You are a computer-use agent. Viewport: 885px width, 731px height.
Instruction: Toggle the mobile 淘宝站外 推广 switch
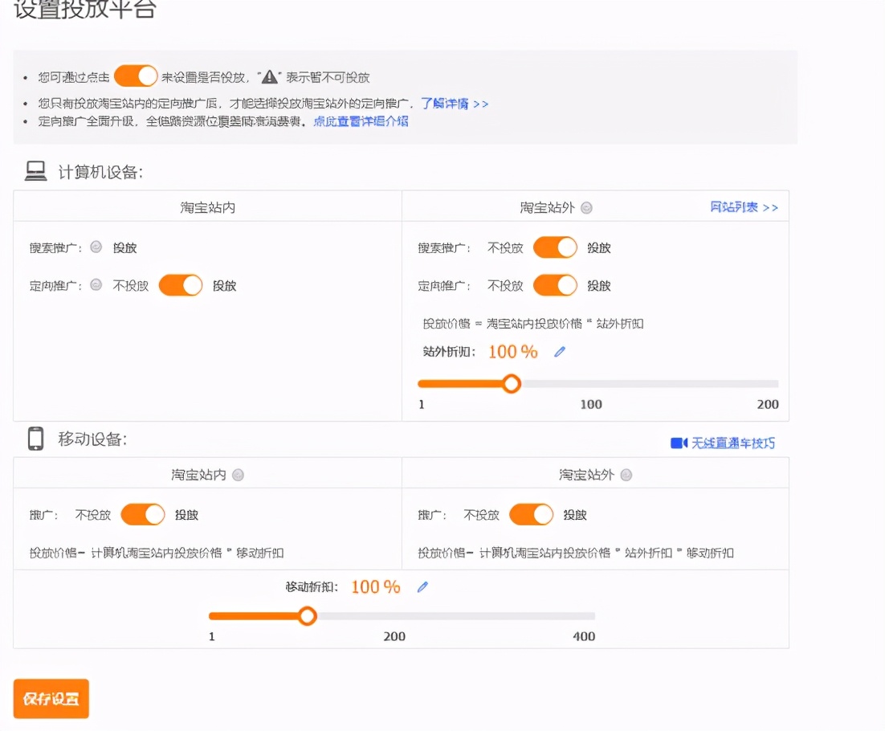[x=532, y=514]
